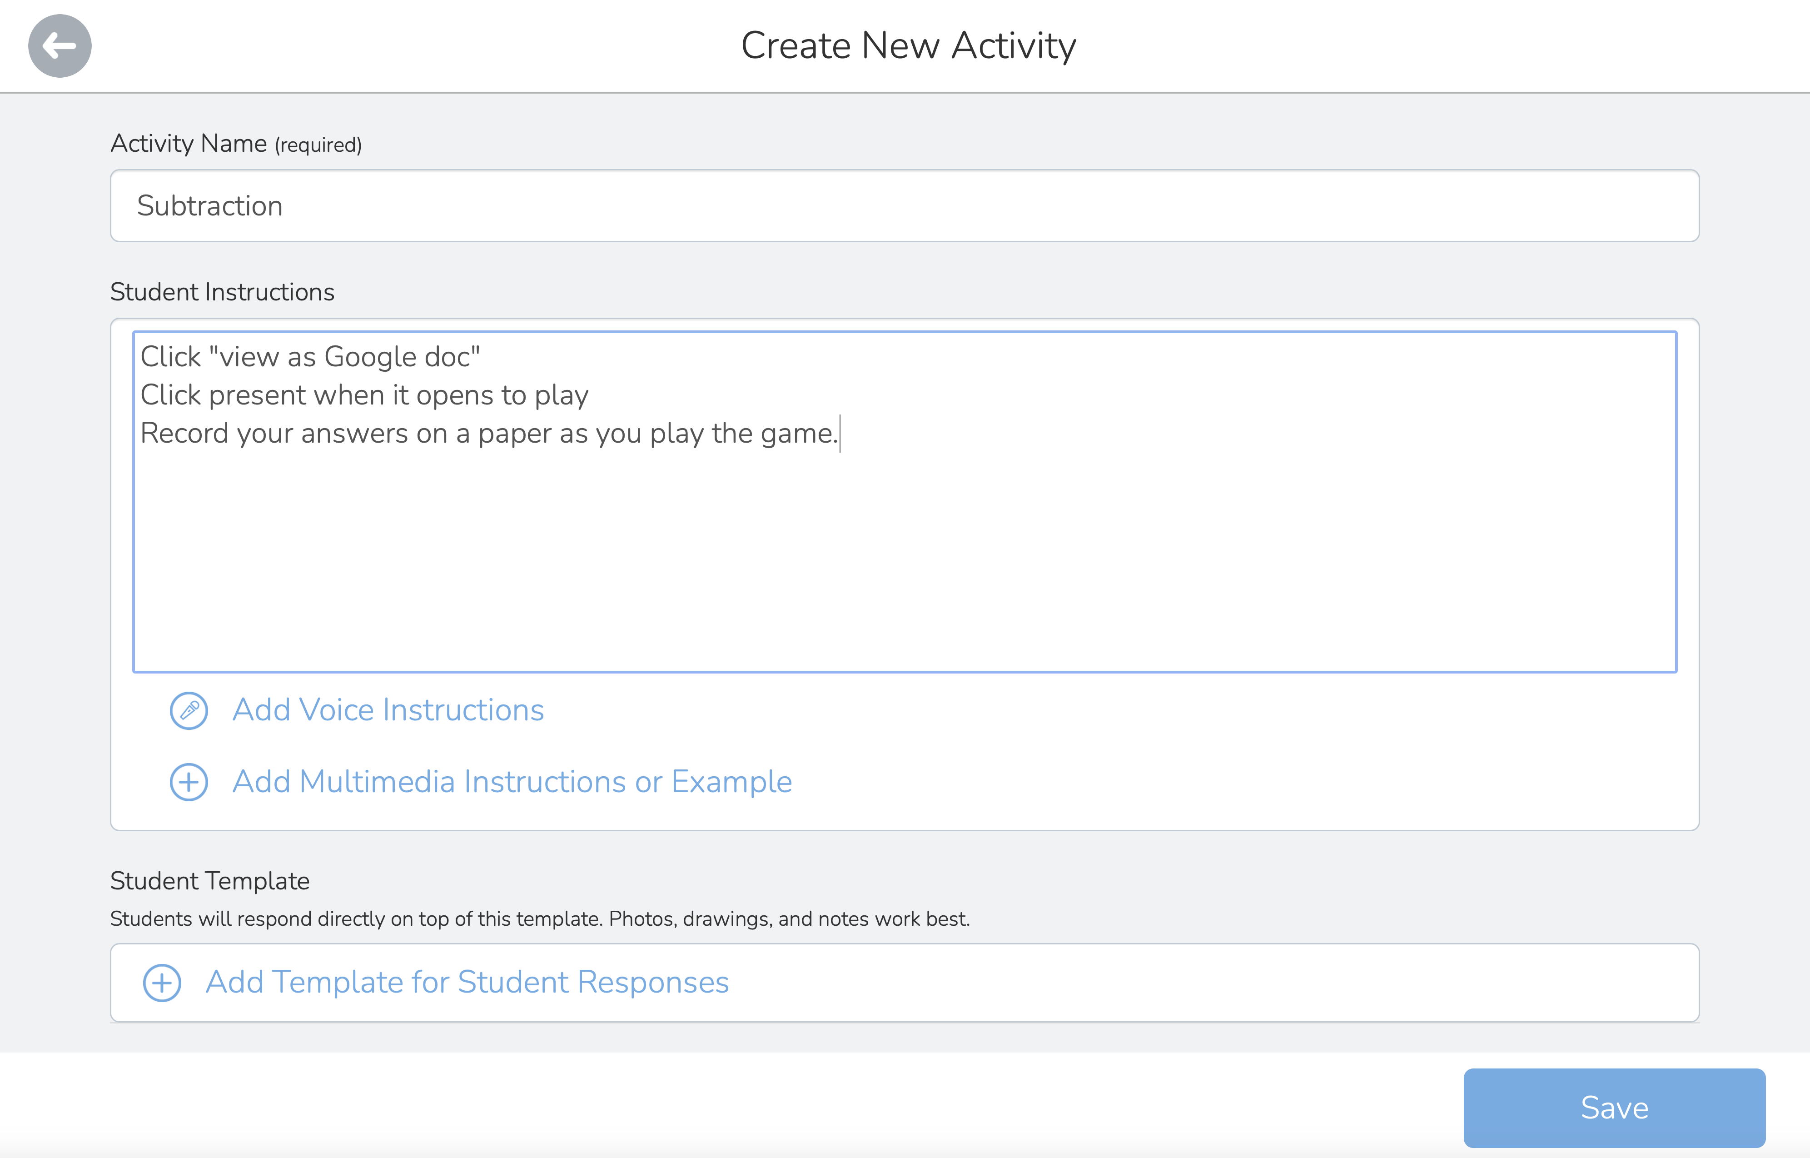1810x1158 pixels.
Task: Click the word Subtraction in the name field
Action: coord(210,206)
